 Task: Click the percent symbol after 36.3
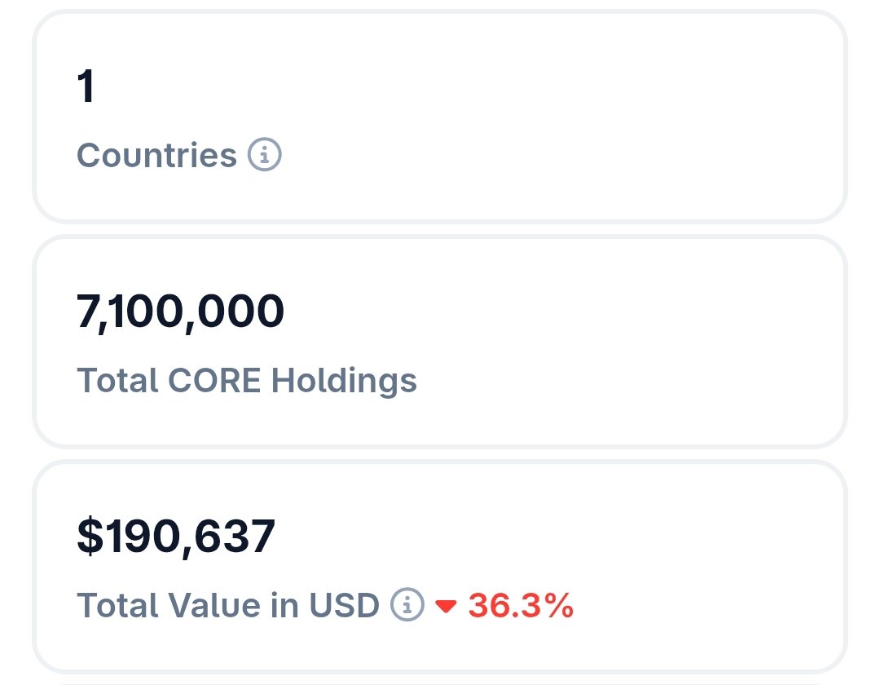coord(558,605)
